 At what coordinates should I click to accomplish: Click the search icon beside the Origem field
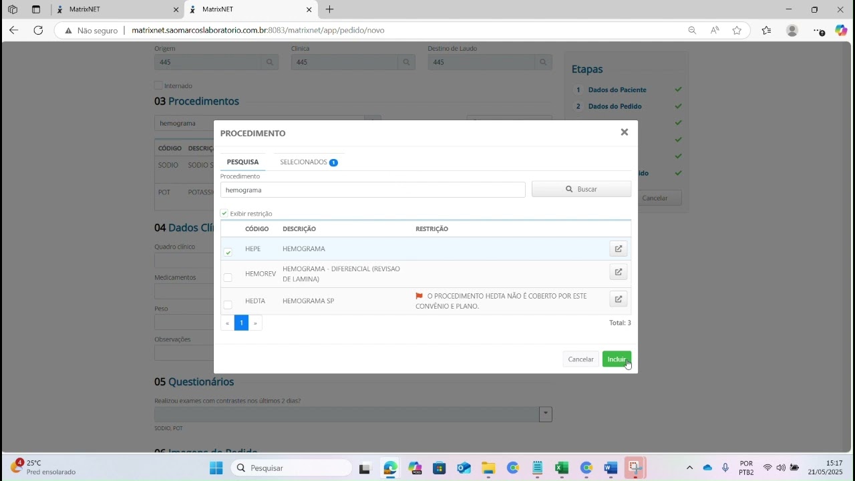point(270,62)
